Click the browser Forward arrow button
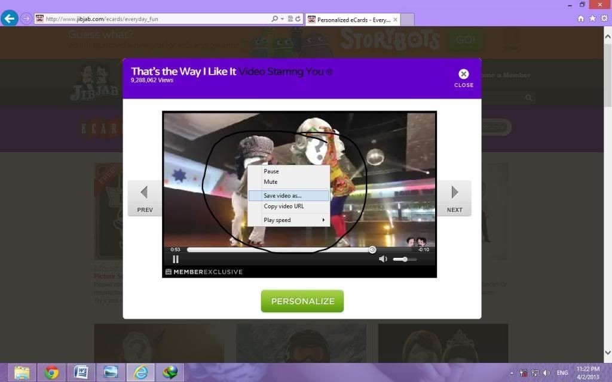 26,19
